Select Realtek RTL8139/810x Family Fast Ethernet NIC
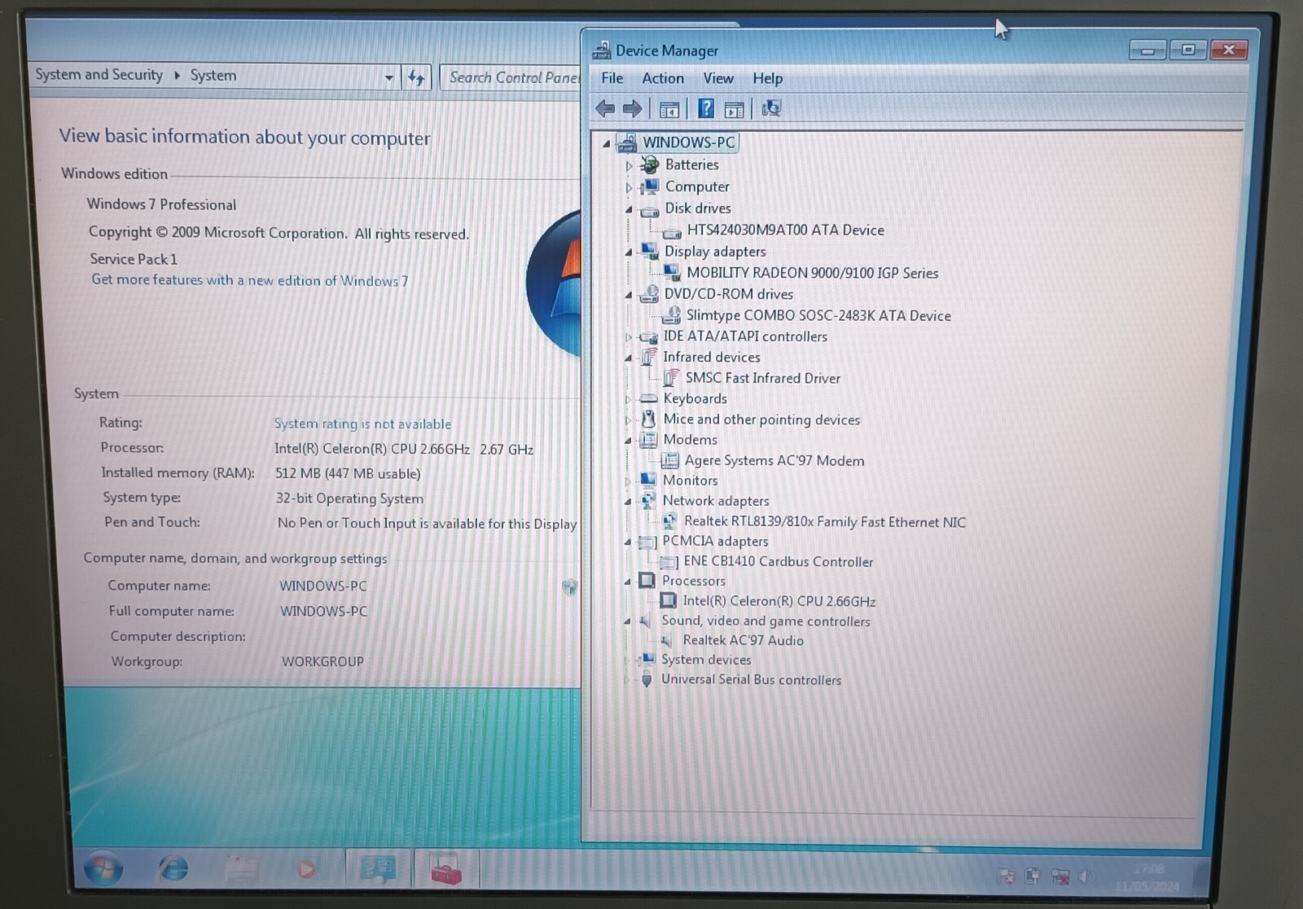Screen dimensions: 1303x909 click(x=824, y=522)
